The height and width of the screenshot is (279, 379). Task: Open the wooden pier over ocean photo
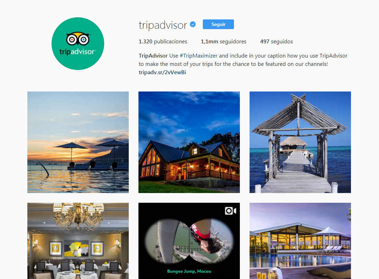(300, 142)
